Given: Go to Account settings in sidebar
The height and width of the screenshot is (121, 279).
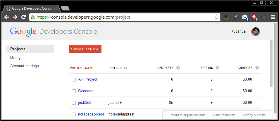Looking at the screenshot, I should (25, 66).
